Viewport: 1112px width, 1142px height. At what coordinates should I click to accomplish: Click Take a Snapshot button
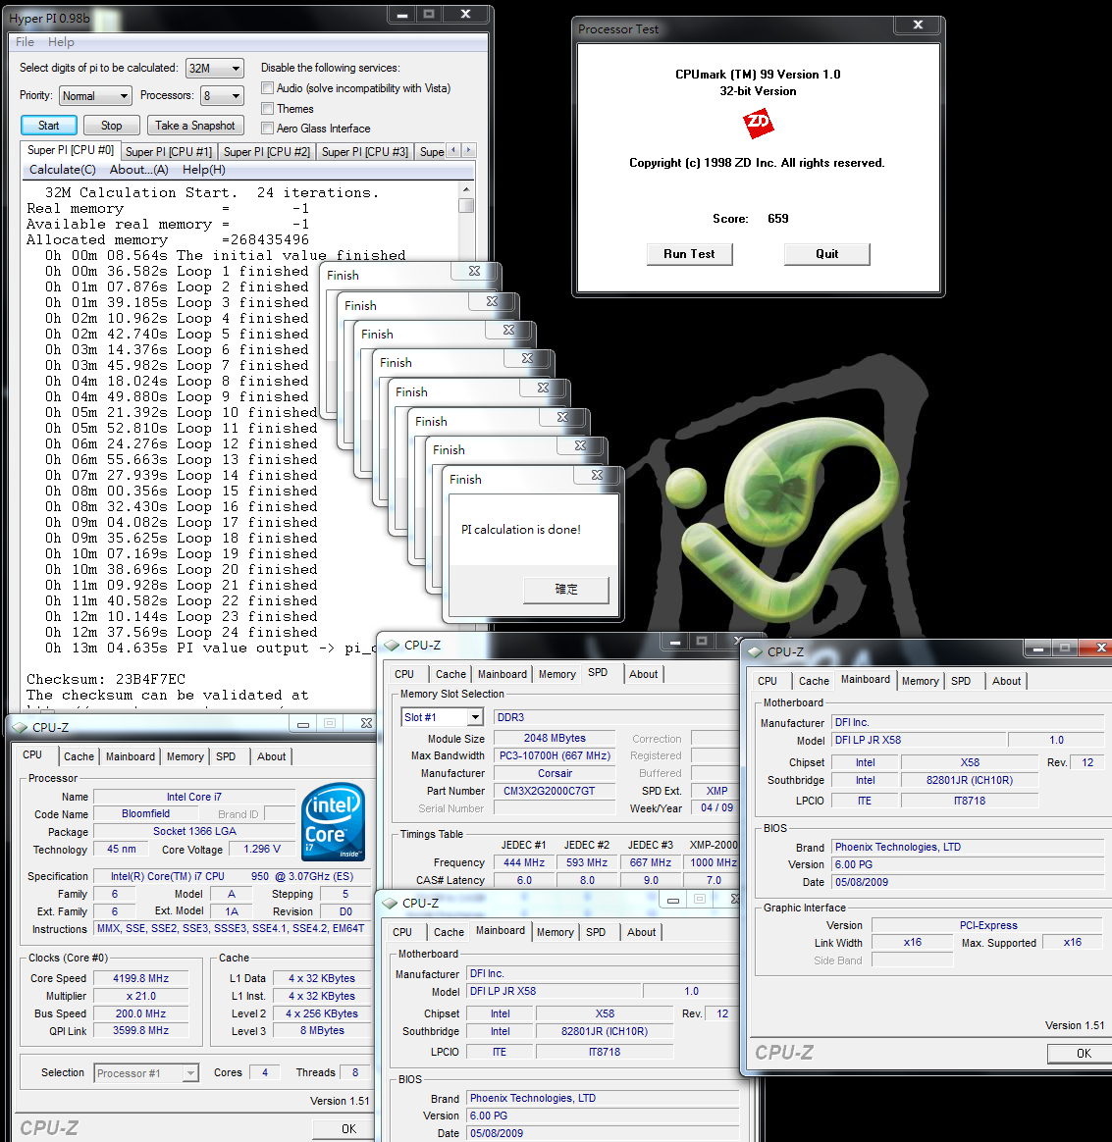click(x=194, y=126)
